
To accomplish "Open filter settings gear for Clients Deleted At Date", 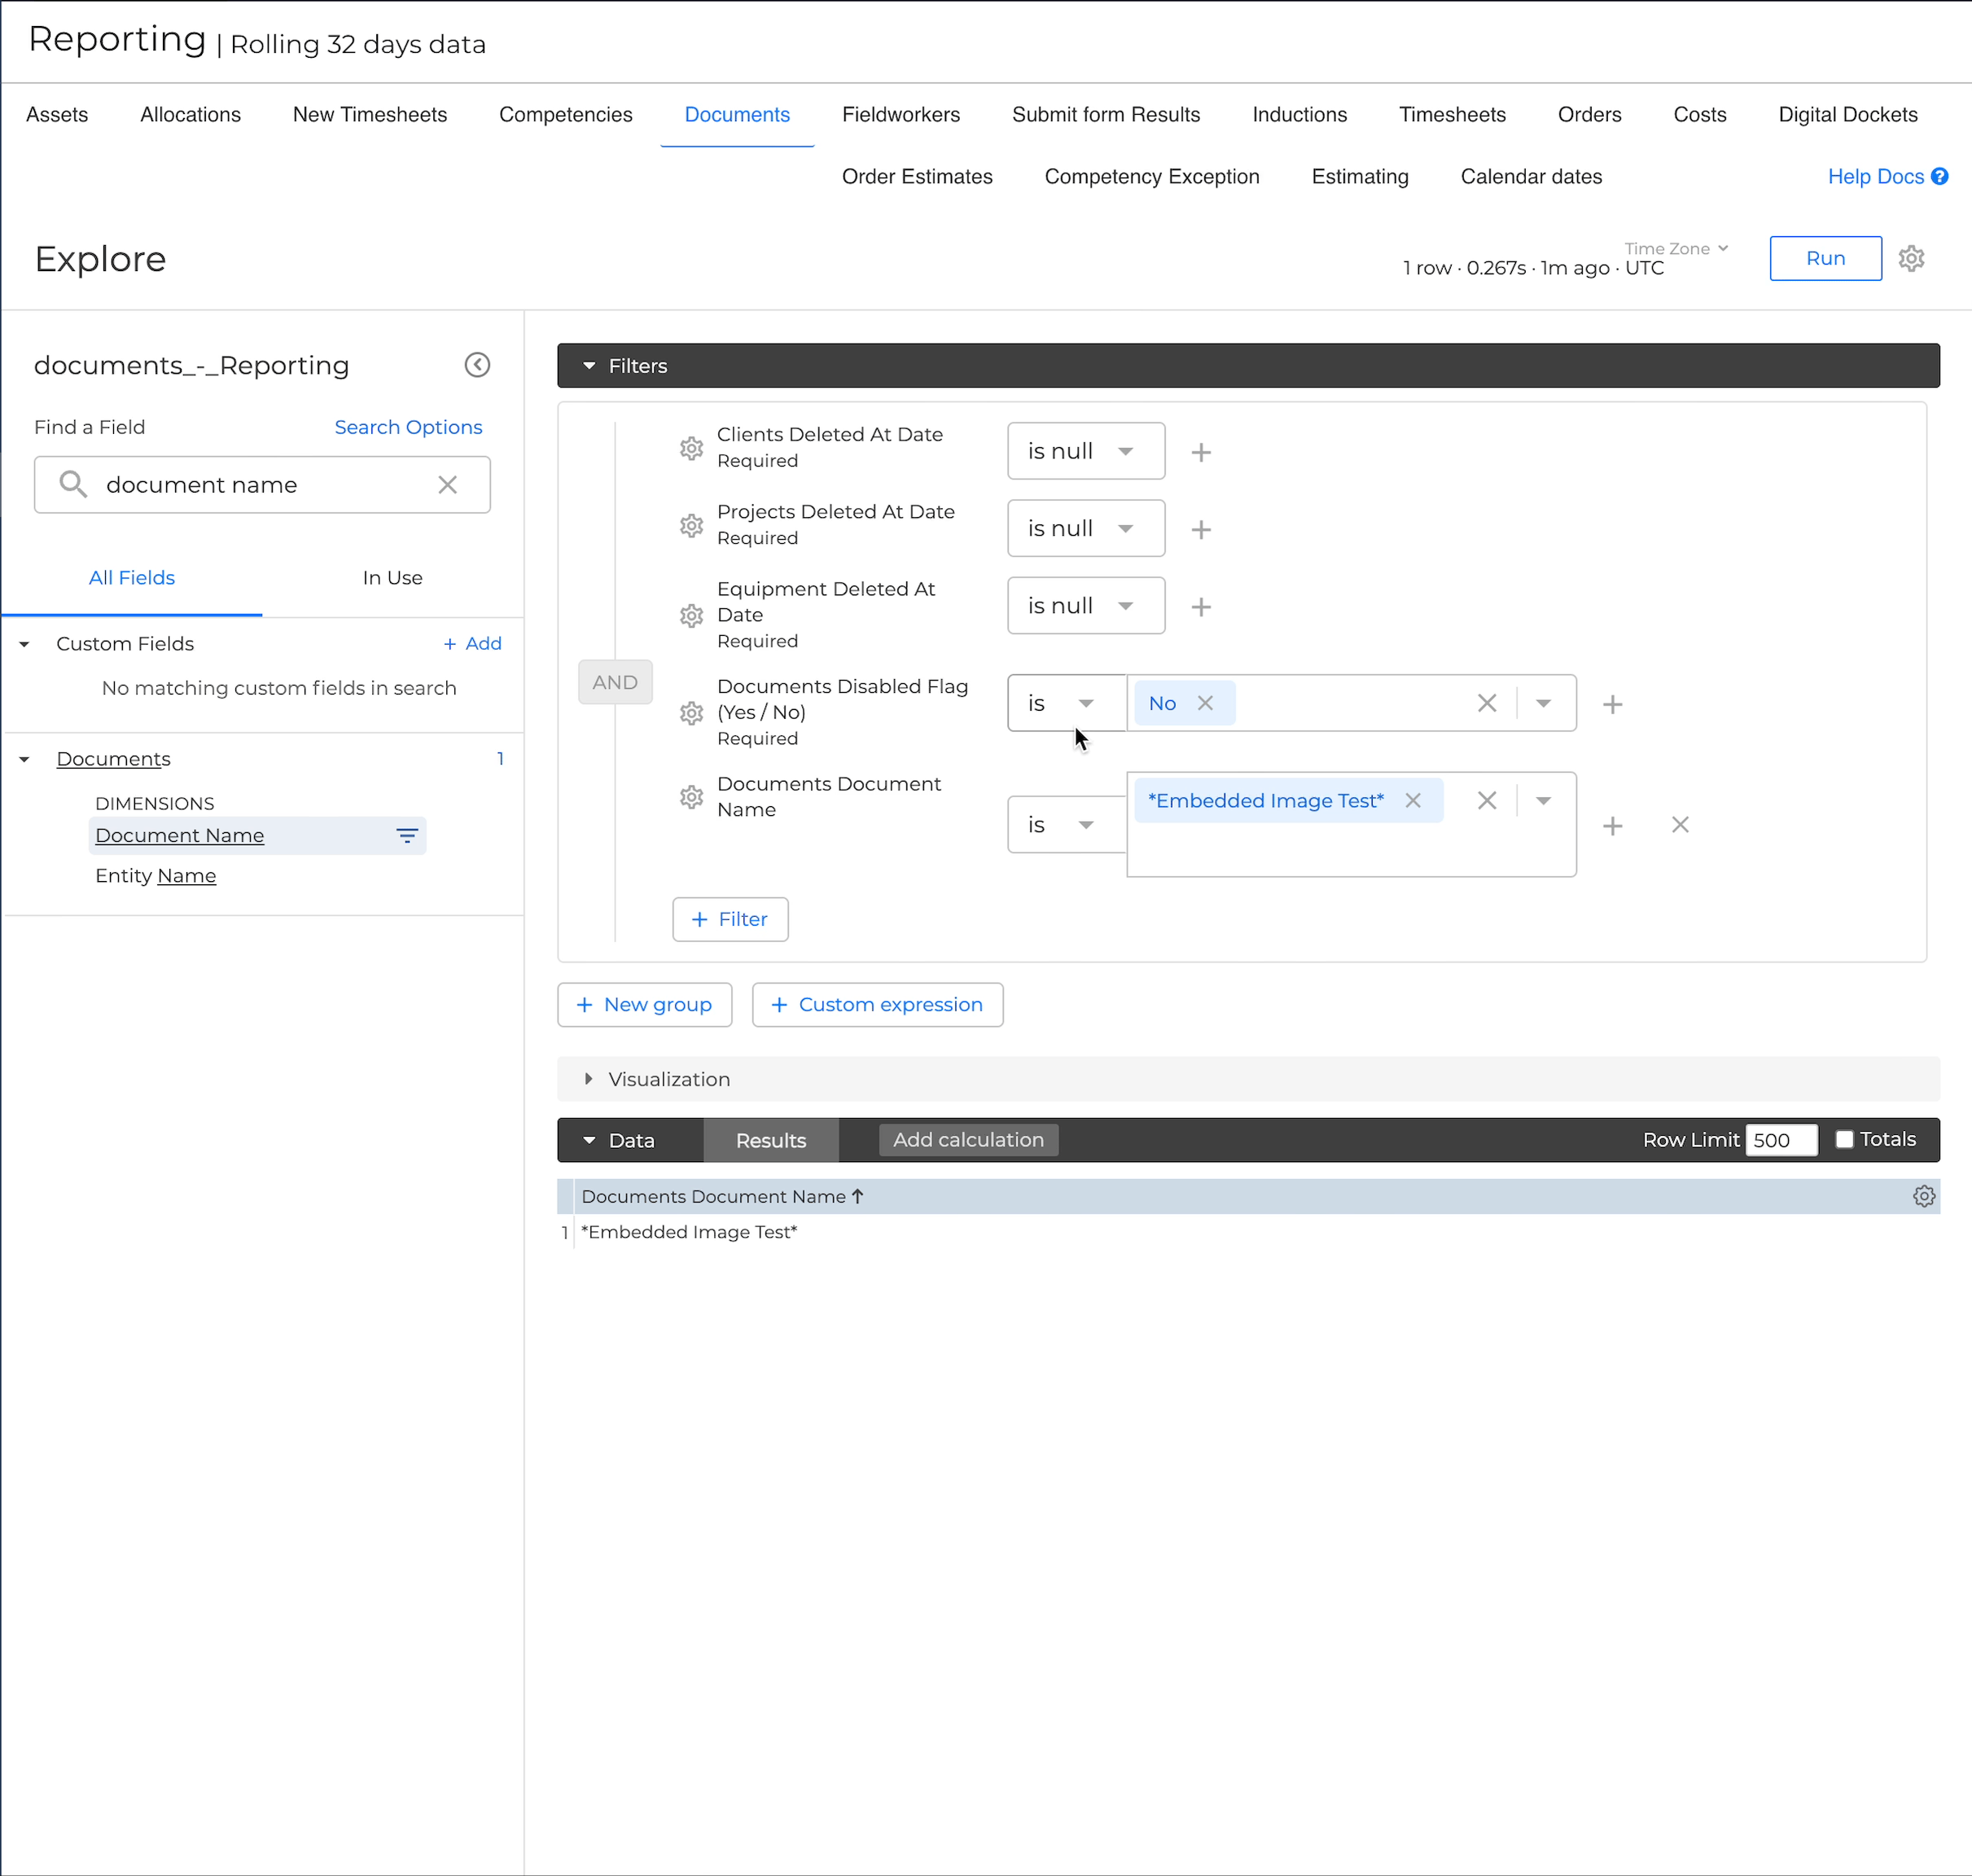I will point(691,448).
